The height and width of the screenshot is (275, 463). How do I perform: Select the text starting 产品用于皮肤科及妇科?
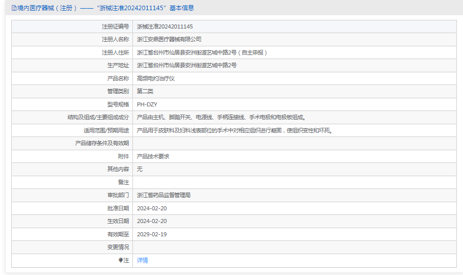coord(235,130)
